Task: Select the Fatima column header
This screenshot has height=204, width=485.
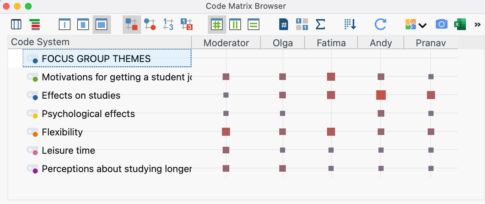Action: (331, 43)
